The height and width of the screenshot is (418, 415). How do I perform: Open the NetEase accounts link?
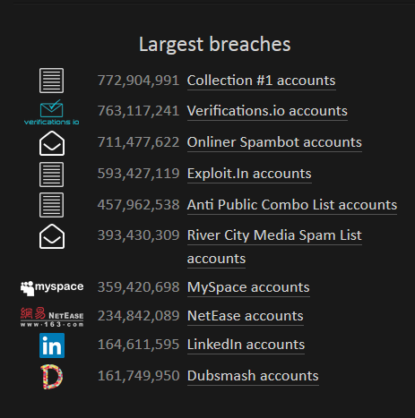coord(245,316)
